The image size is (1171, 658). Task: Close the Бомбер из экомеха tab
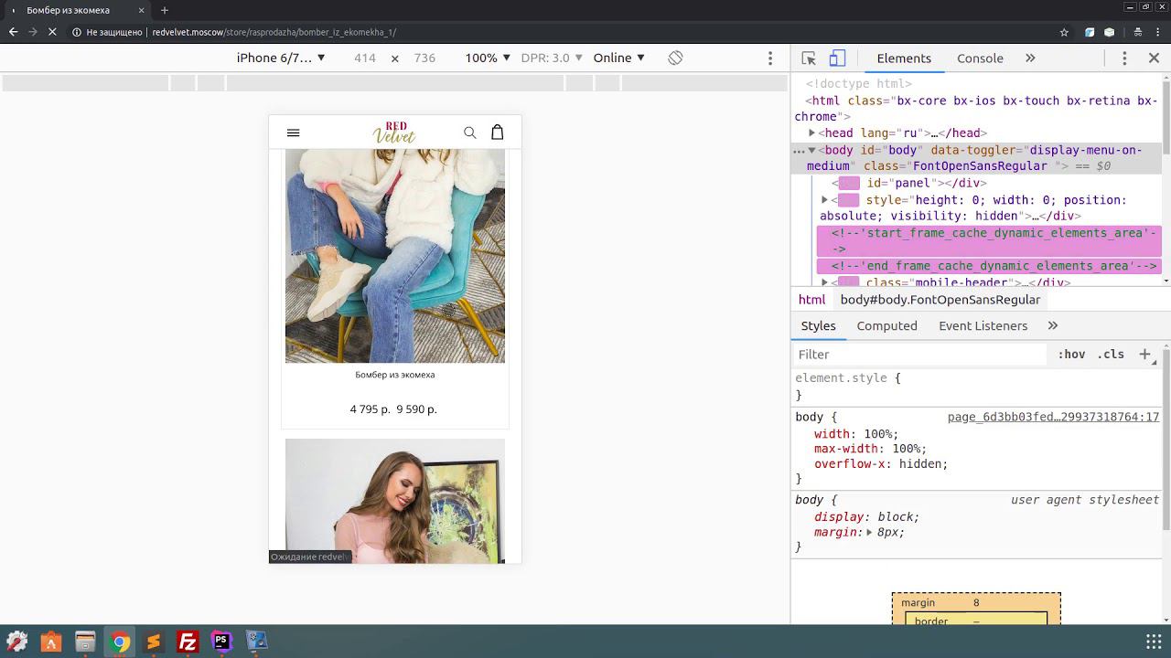143,10
